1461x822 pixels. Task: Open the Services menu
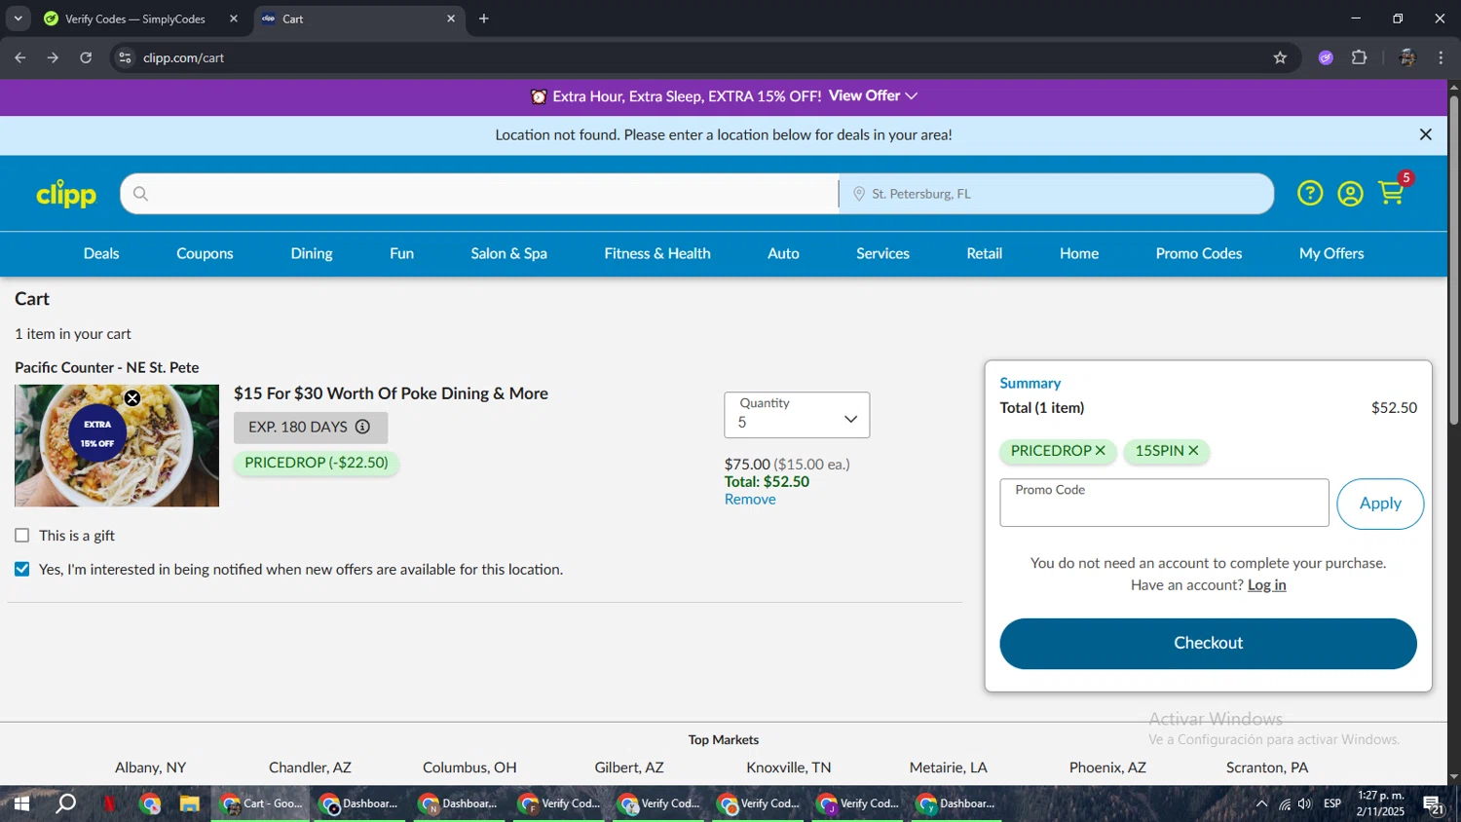click(x=882, y=253)
